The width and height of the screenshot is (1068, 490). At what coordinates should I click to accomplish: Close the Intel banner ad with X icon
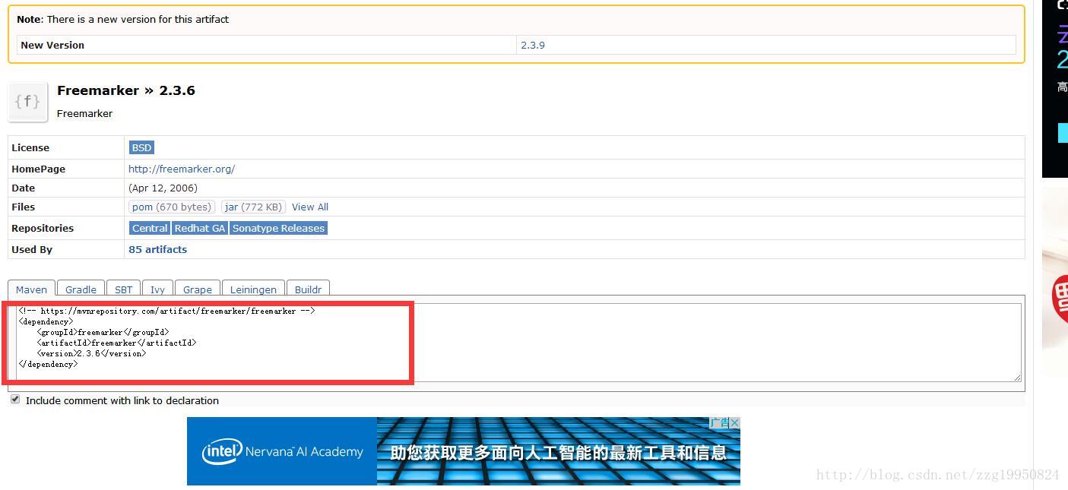point(734,422)
